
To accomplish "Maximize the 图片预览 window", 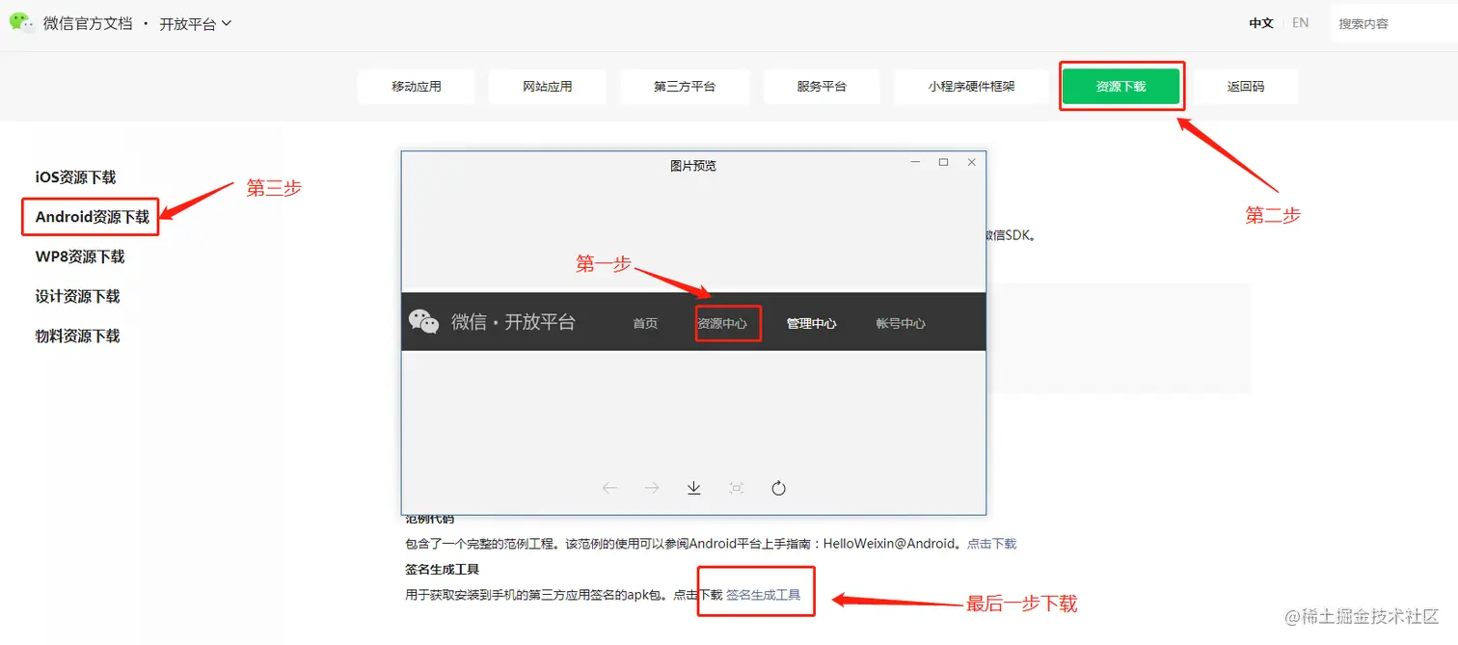I will coord(943,163).
